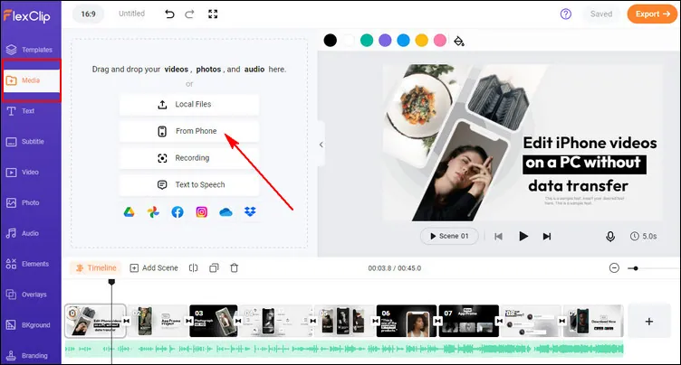Image resolution: width=681 pixels, height=365 pixels.
Task: Click the Saved status button
Action: click(601, 14)
